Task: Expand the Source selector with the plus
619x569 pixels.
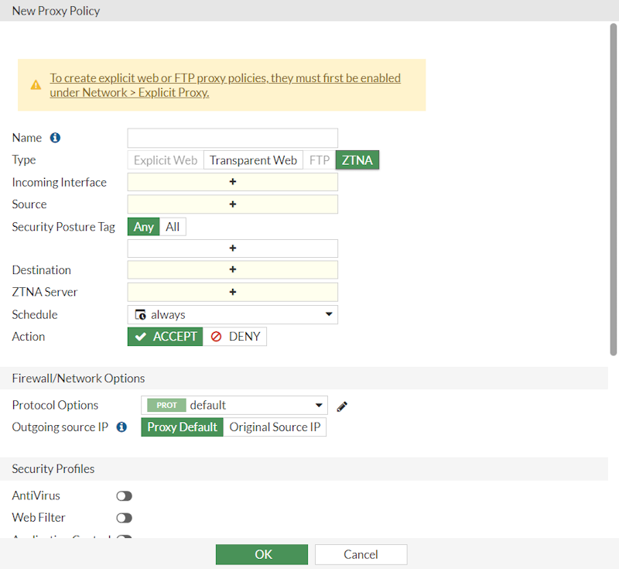Action: [232, 204]
